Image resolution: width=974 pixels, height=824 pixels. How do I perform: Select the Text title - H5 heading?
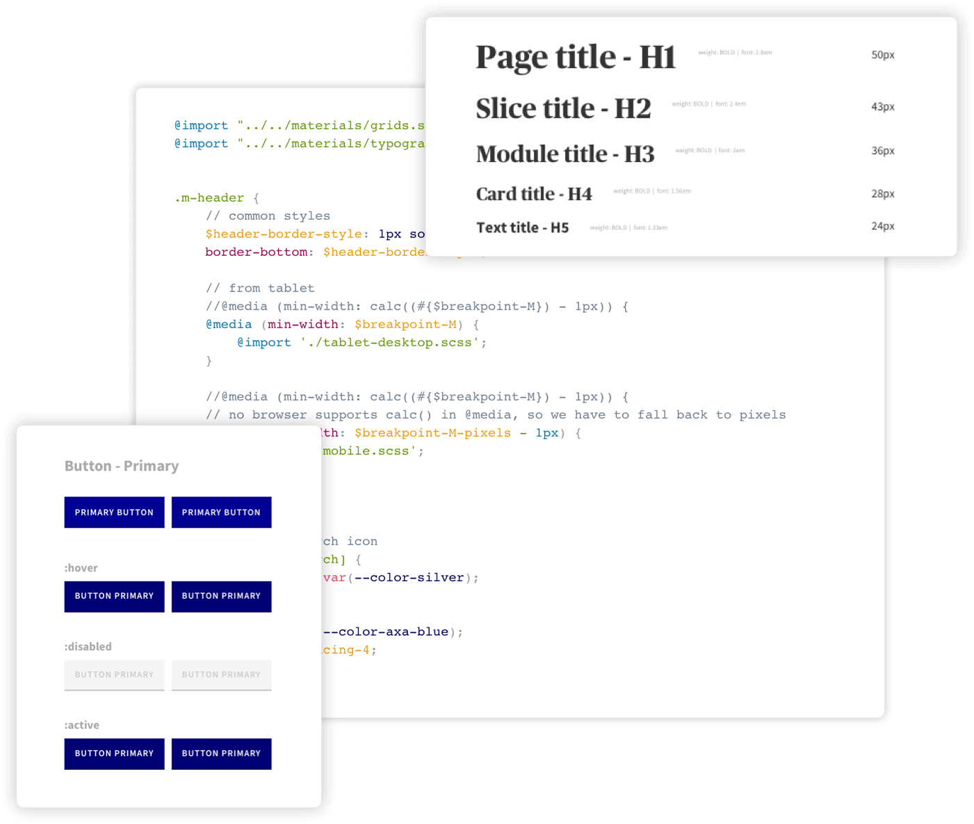point(522,227)
